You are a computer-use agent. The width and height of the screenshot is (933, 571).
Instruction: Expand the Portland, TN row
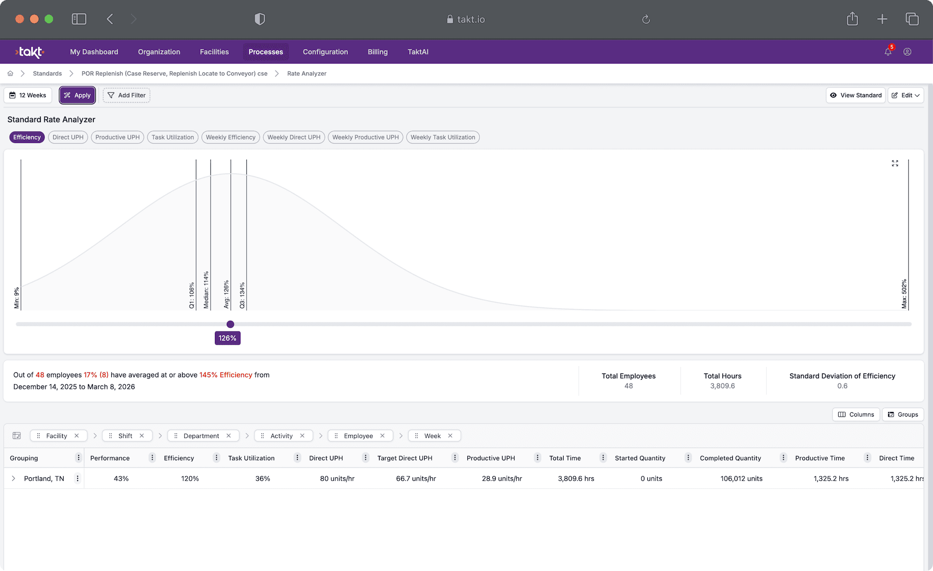pos(14,478)
